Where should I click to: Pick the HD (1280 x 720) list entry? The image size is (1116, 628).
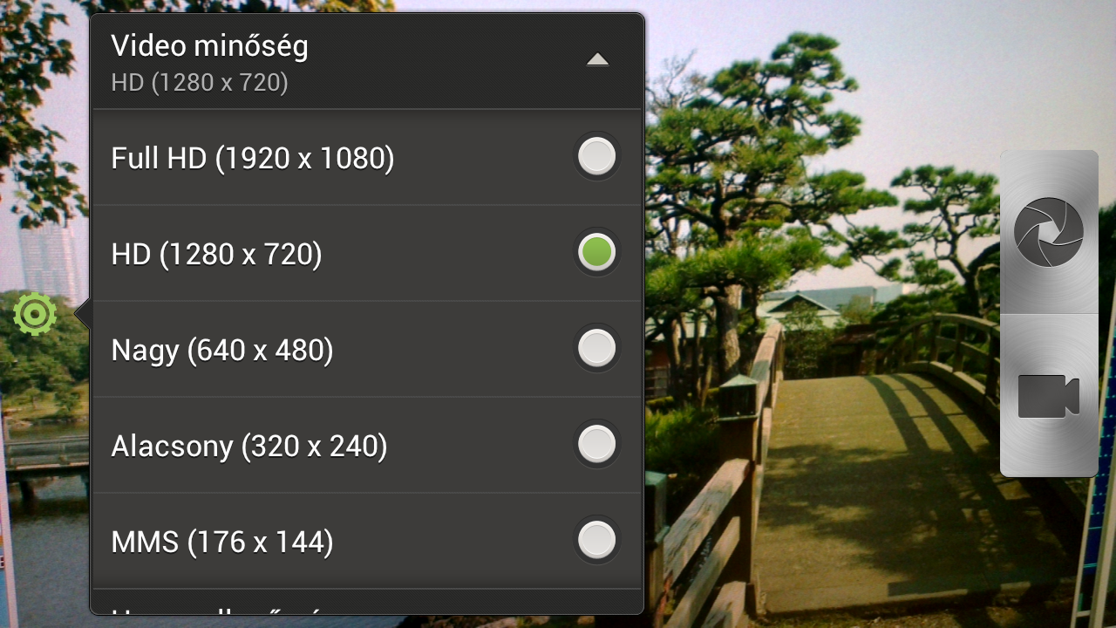click(367, 254)
